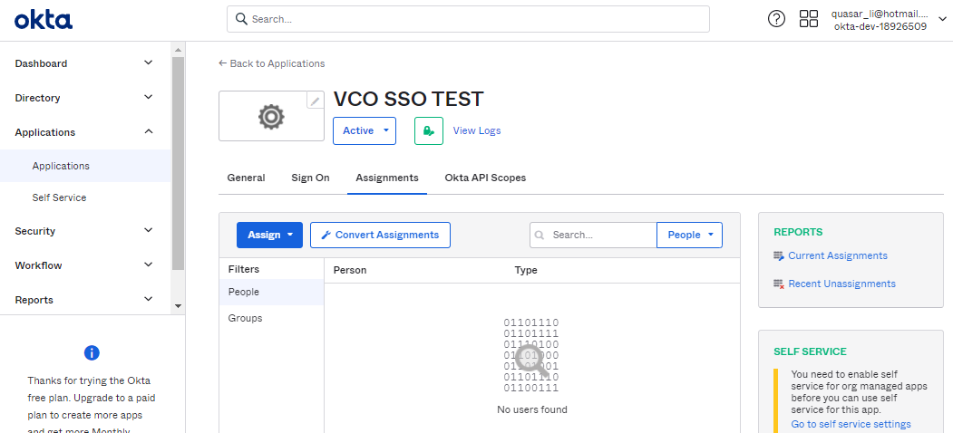
Task: Switch to the General tab
Action: pos(246,178)
